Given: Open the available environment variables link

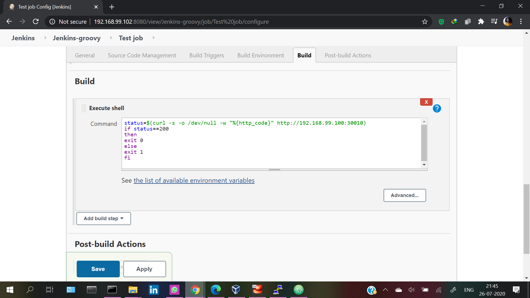Looking at the screenshot, I should point(194,180).
